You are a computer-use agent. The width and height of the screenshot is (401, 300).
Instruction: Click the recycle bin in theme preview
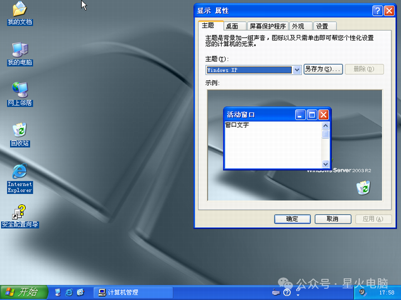pyautogui.click(x=363, y=188)
